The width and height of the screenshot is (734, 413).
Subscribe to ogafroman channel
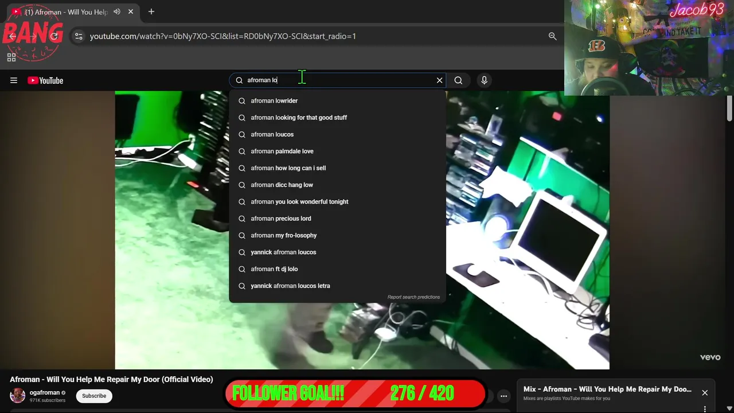tap(94, 396)
